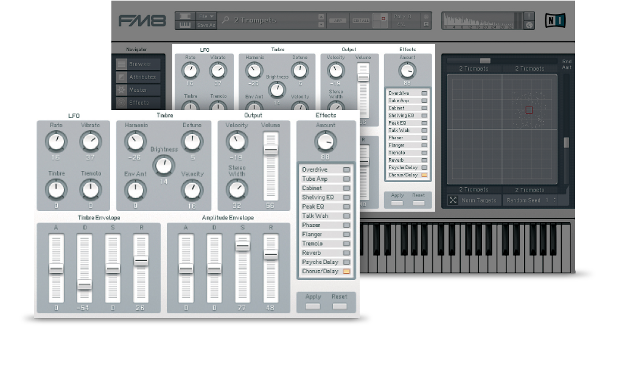Image resolution: width=633 pixels, height=365 pixels.
Task: Open the File dropdown menu in header
Action: click(x=206, y=16)
